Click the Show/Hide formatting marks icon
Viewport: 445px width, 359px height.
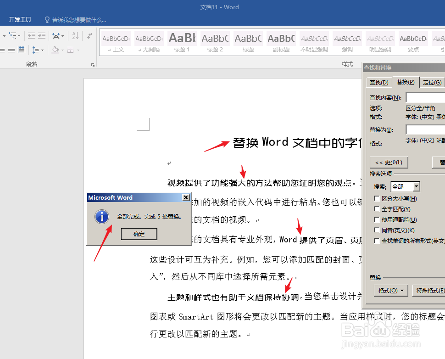click(89, 36)
